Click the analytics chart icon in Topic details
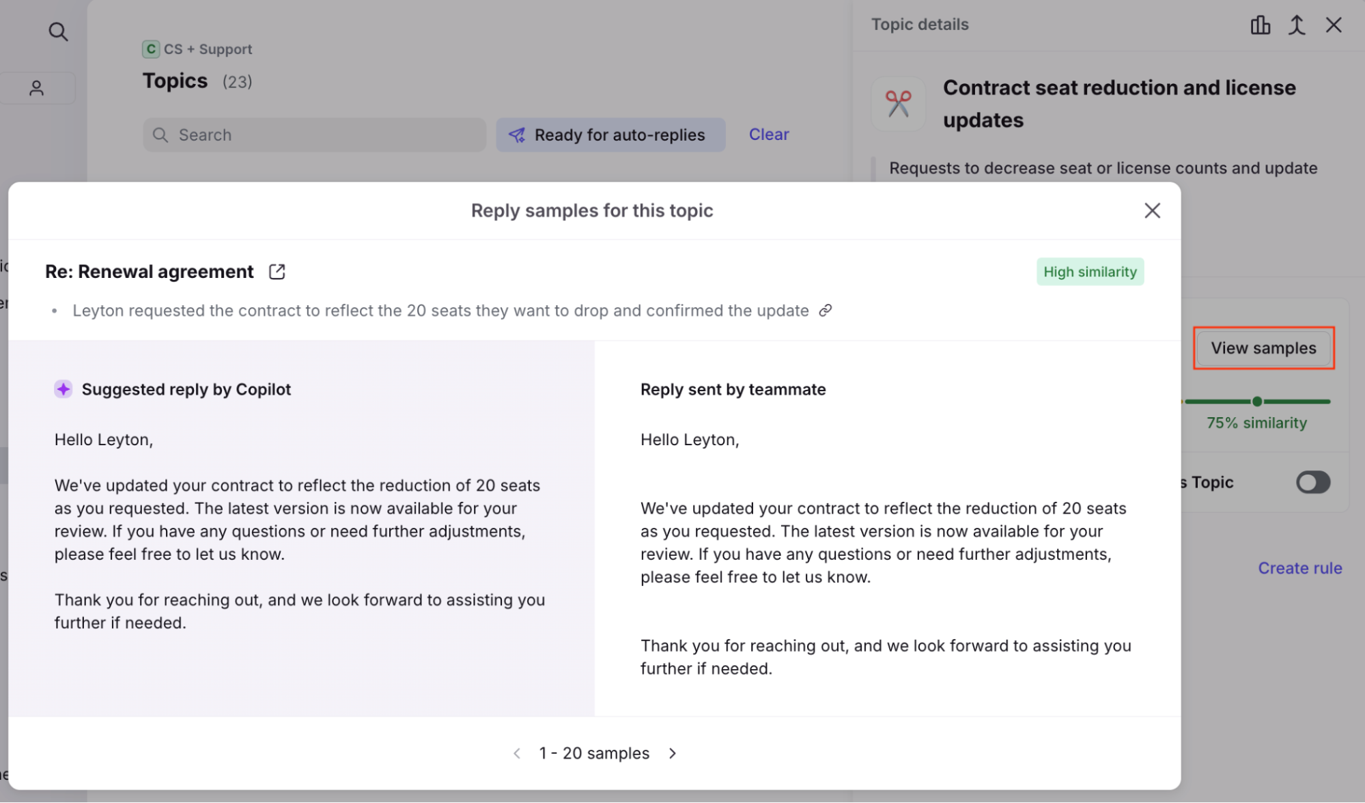This screenshot has height=803, width=1365. pyautogui.click(x=1260, y=25)
